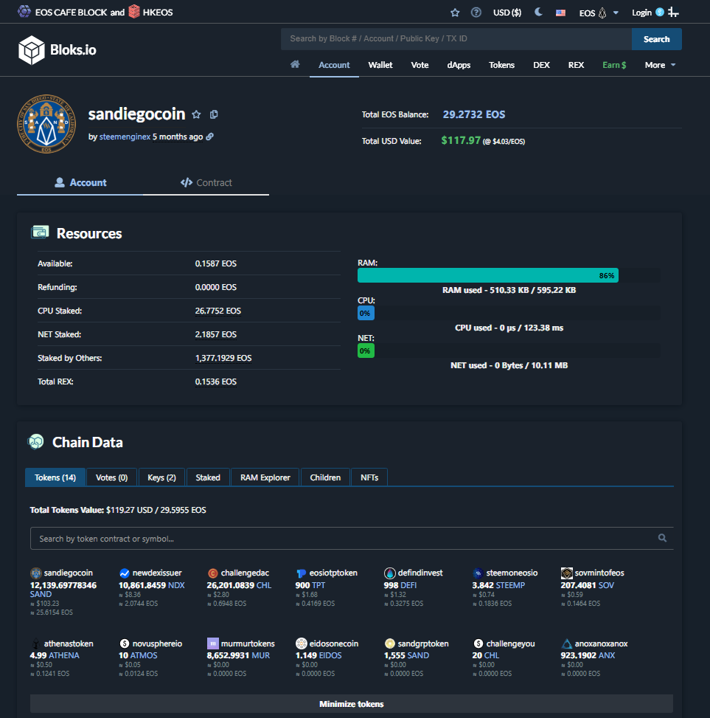Click the murmurtokens token icon
This screenshot has height=718, width=710.
point(213,643)
